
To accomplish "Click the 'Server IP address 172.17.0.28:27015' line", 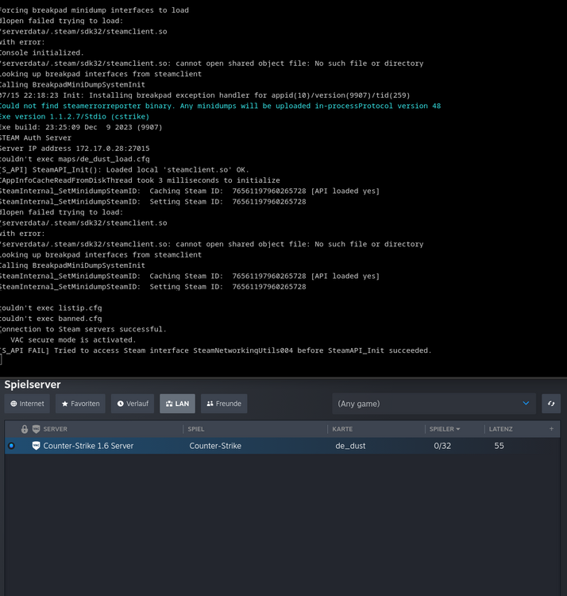I will coord(75,149).
